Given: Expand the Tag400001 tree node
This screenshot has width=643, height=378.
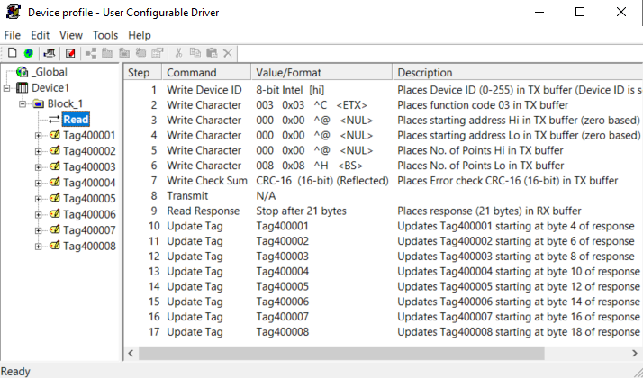Looking at the screenshot, I should pos(38,136).
